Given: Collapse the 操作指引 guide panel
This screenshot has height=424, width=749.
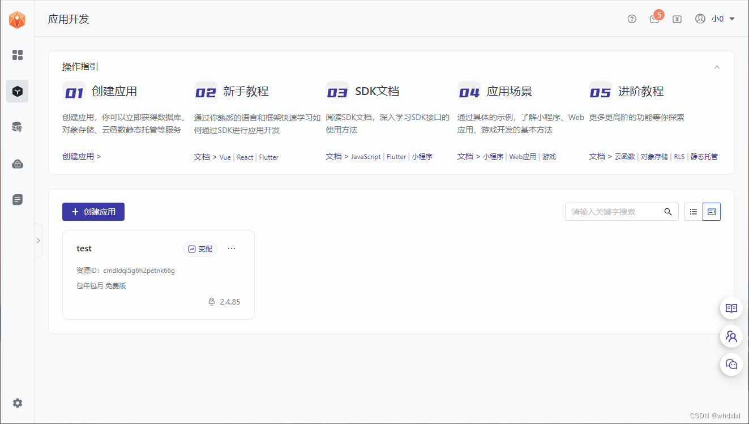Looking at the screenshot, I should point(717,66).
